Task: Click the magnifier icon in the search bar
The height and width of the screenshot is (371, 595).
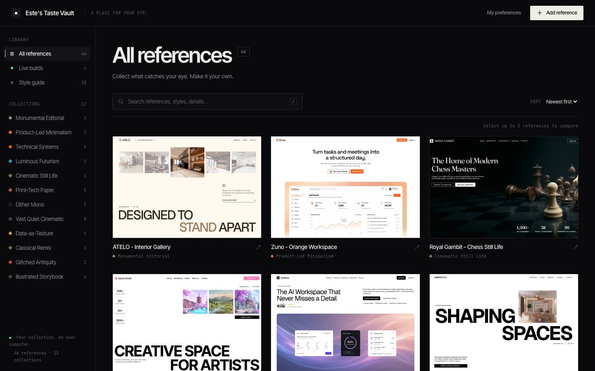Action: tap(121, 101)
